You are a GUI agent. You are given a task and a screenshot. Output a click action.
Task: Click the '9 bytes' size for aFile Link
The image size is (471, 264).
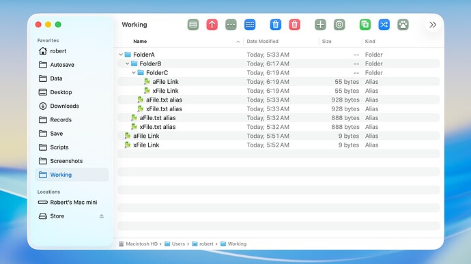348,136
